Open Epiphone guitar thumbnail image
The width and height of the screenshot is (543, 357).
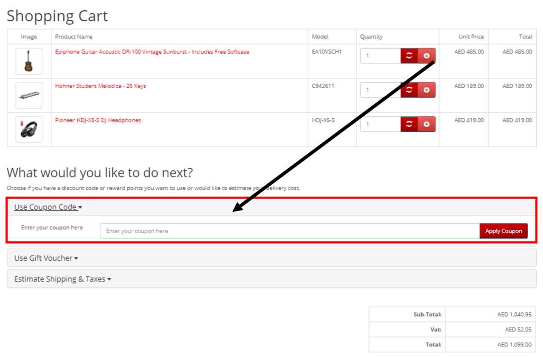pos(29,61)
